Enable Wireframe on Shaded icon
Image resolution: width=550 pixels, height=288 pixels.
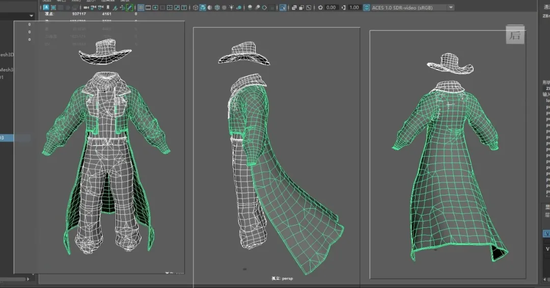tap(217, 7)
